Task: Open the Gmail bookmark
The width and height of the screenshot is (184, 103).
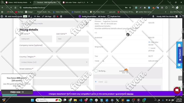Action: coord(10,12)
